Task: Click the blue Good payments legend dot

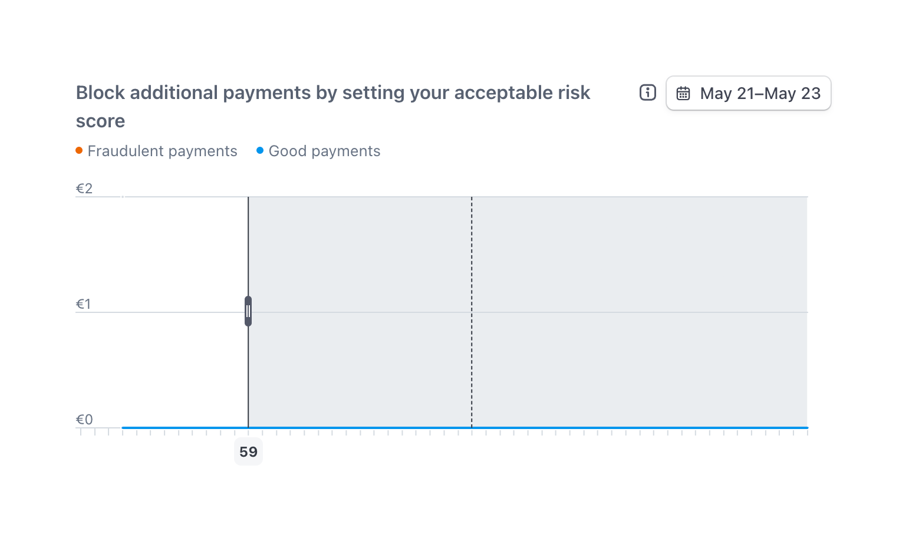Action: click(260, 150)
